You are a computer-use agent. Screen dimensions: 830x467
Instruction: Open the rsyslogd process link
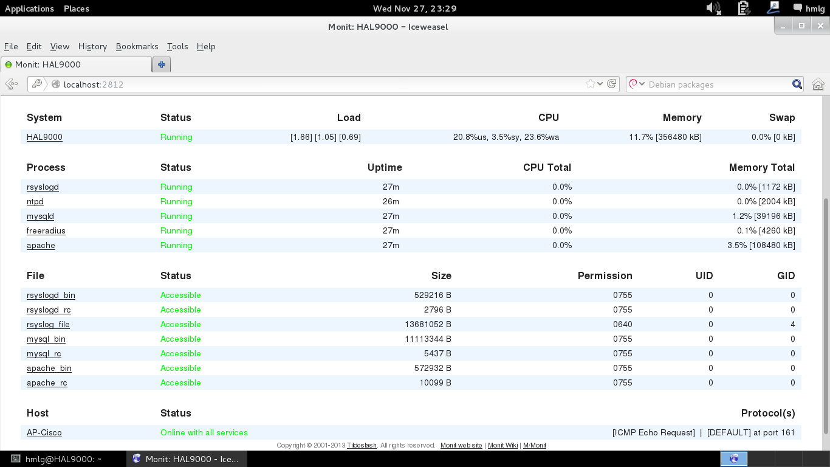point(43,187)
